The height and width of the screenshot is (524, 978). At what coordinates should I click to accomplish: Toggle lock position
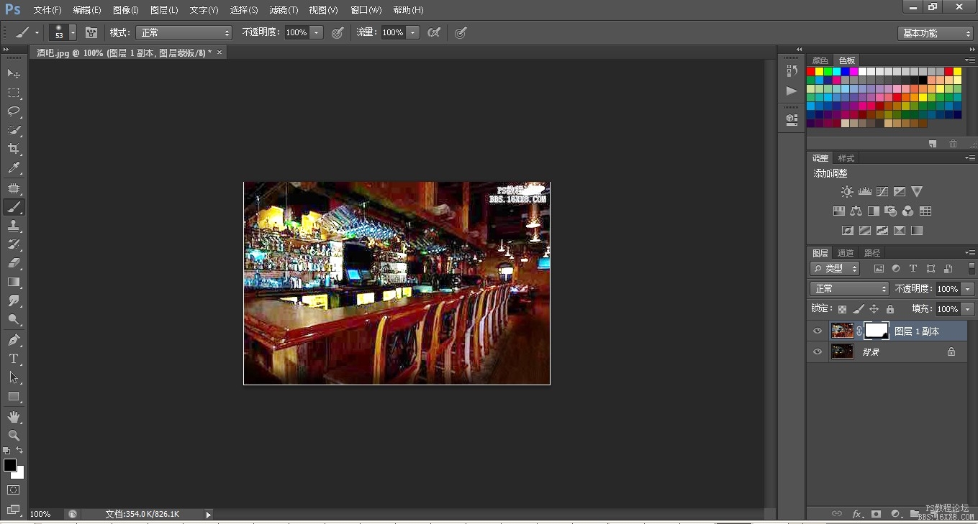tap(874, 309)
